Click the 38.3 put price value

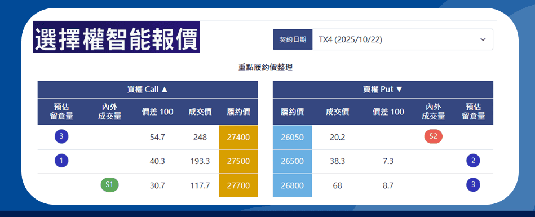coord(338,161)
